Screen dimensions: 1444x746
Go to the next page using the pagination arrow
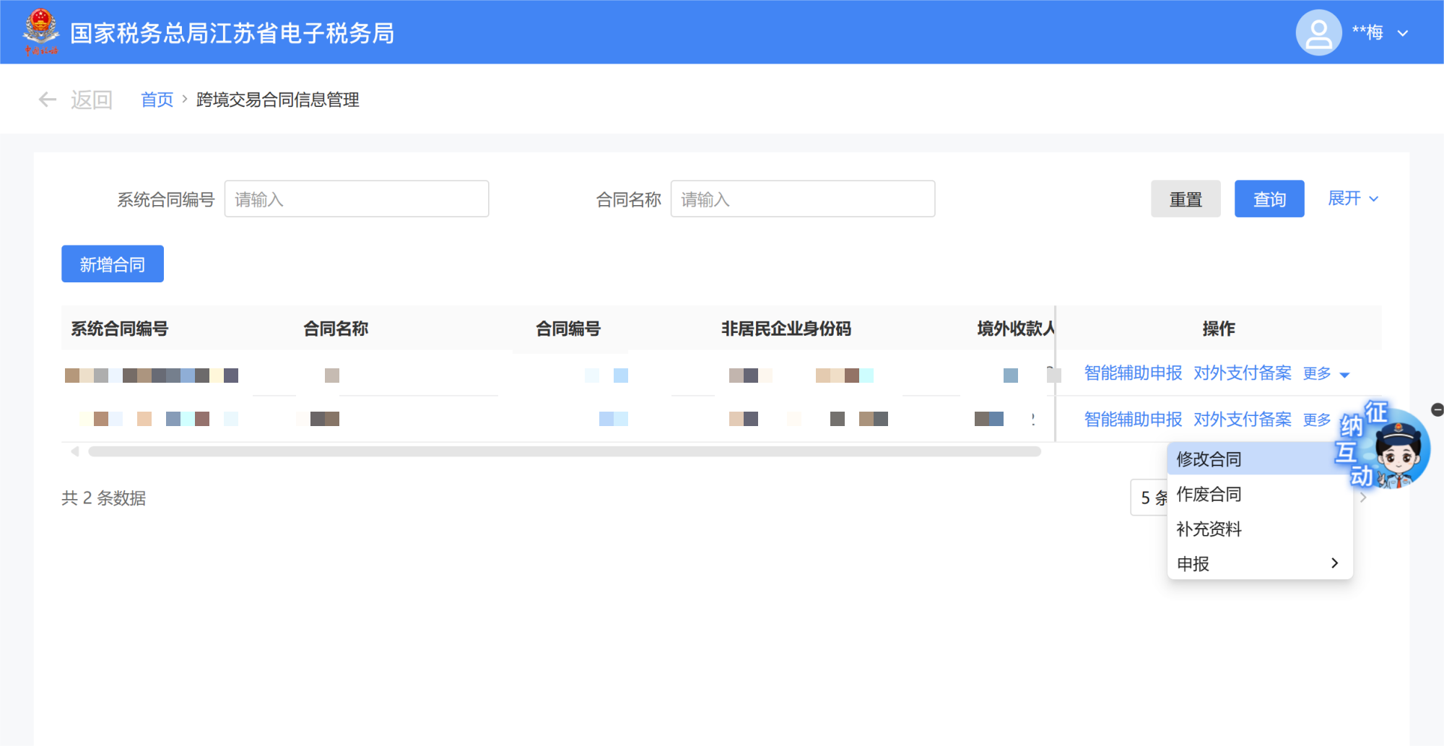pos(1363,498)
